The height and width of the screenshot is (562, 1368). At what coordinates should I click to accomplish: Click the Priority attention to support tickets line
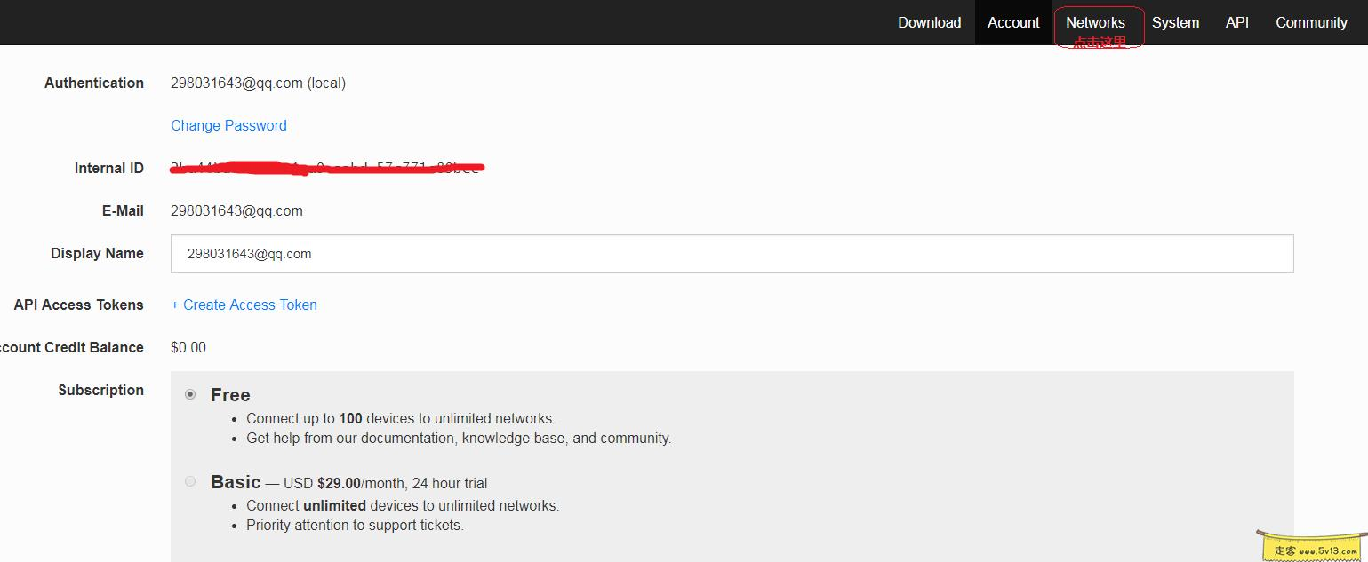(x=355, y=525)
